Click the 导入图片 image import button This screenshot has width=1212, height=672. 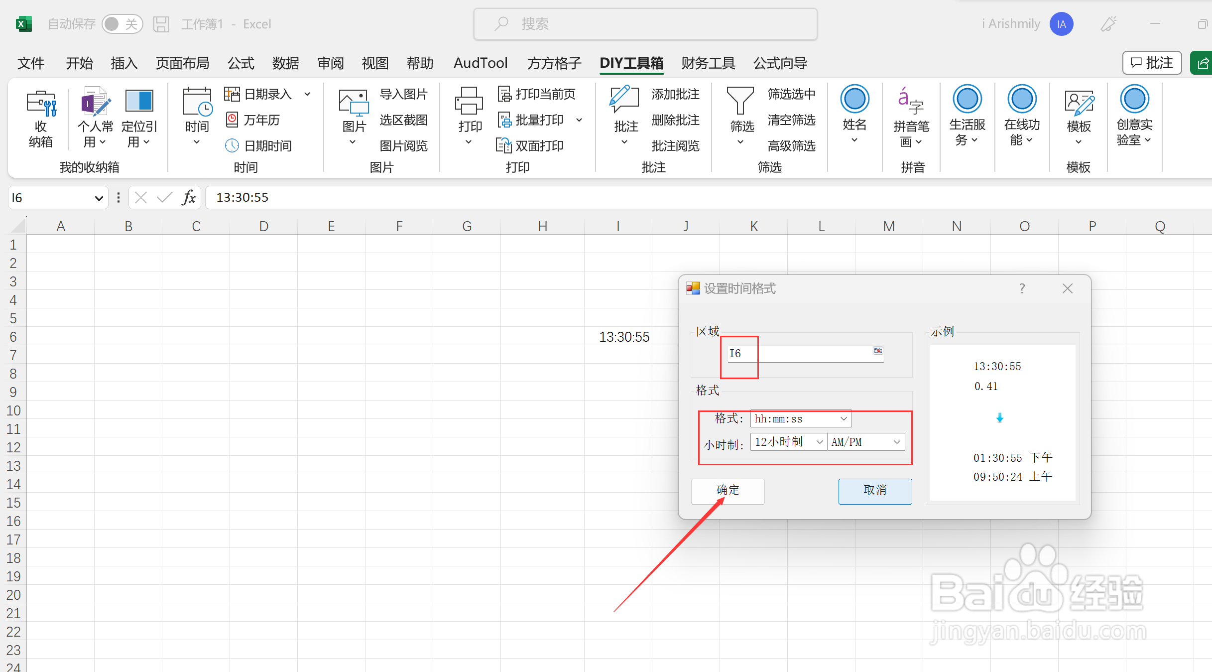tap(403, 94)
